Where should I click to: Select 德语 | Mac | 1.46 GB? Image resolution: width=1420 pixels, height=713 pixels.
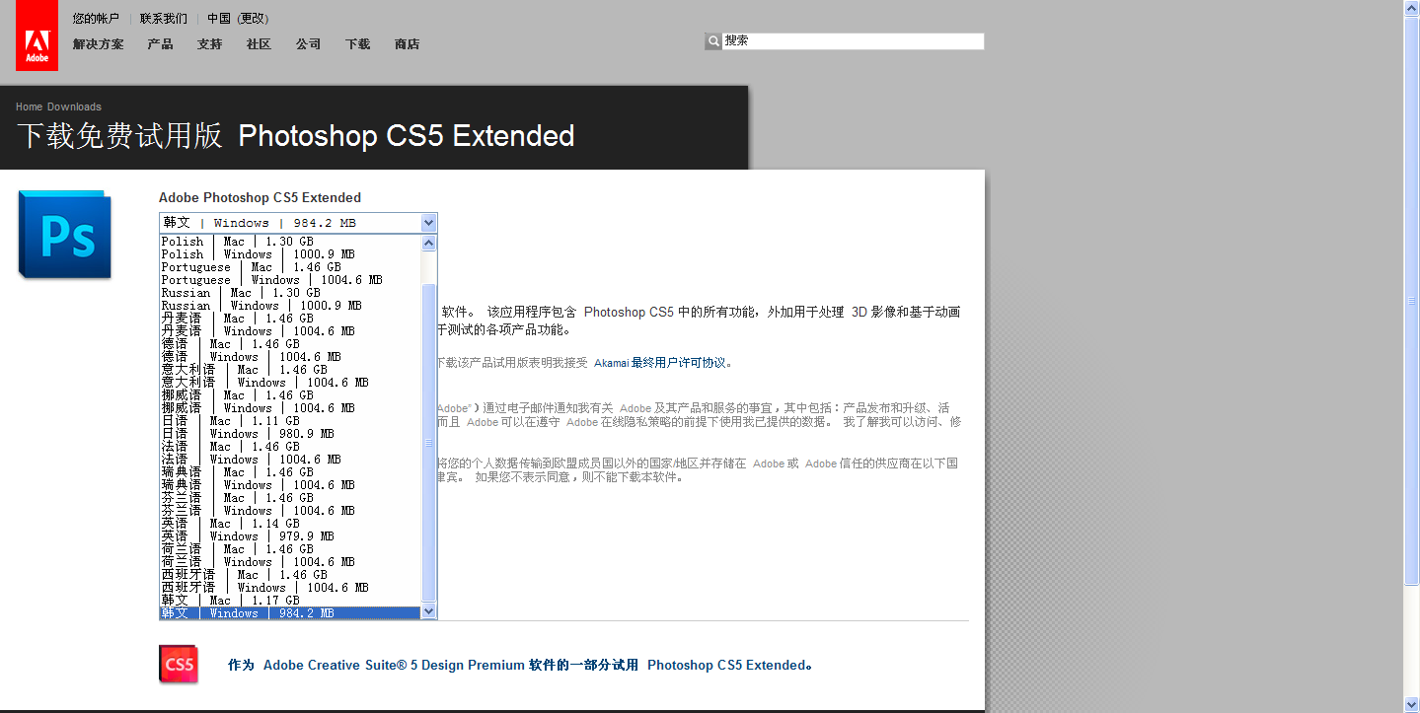[x=290, y=344]
